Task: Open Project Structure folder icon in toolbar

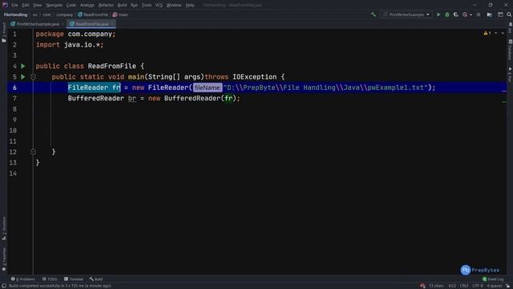Action: tap(490, 14)
